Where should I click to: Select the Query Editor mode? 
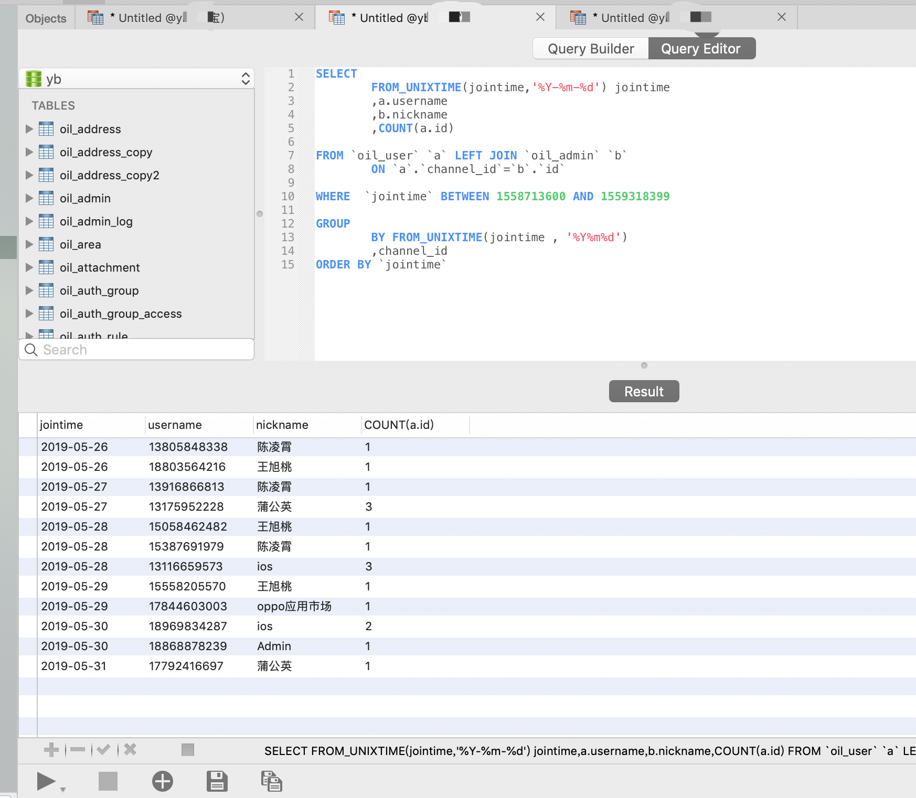701,49
